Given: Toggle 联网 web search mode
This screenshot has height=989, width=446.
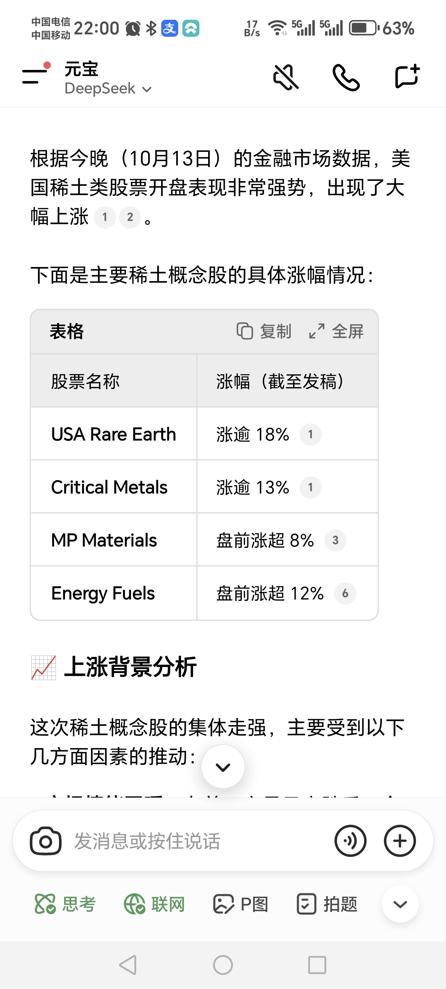Looking at the screenshot, I should pyautogui.click(x=154, y=904).
